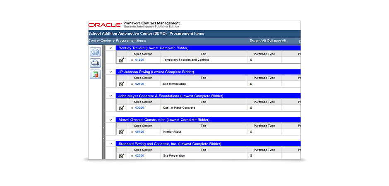Open spec section 01500 link
Viewport: 389px width, 186px height.
(x=139, y=60)
